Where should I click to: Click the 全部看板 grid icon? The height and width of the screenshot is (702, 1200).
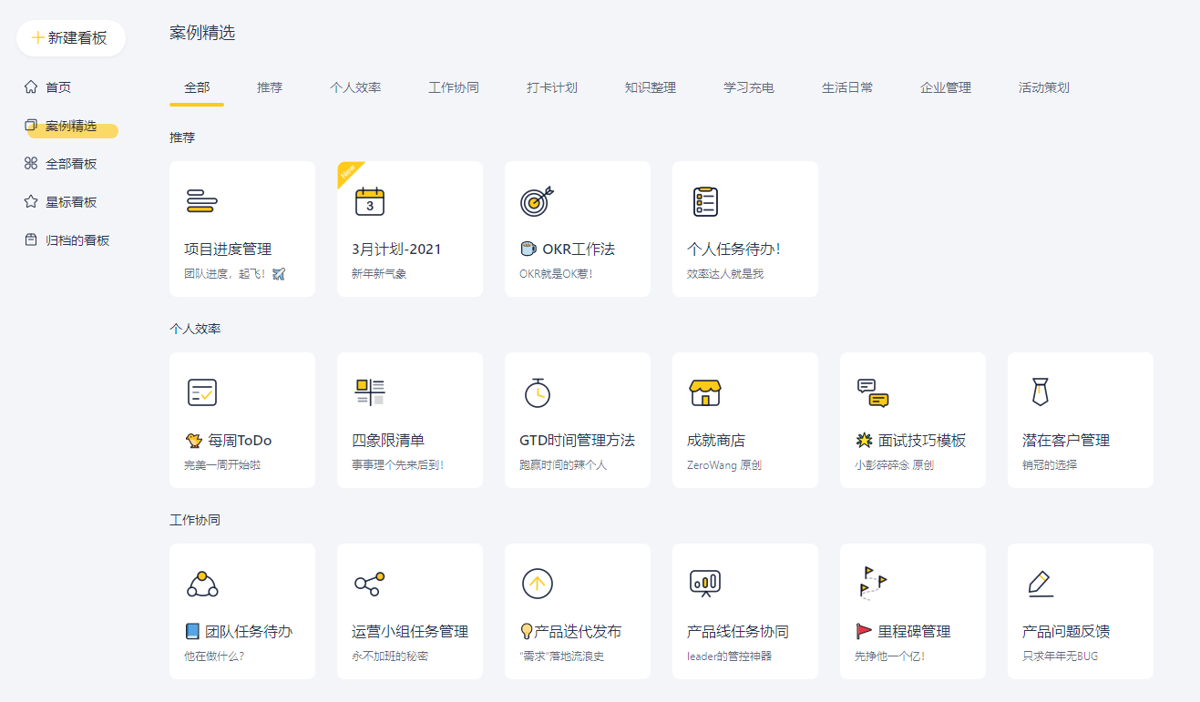[x=31, y=164]
